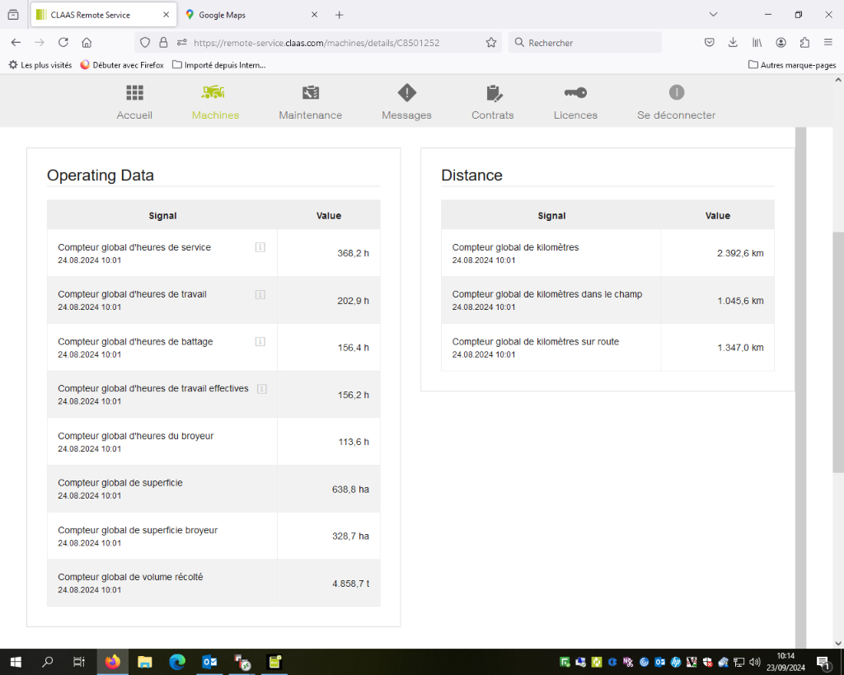The height and width of the screenshot is (675, 844).
Task: Open the Messages warning diamond icon
Action: point(407,92)
